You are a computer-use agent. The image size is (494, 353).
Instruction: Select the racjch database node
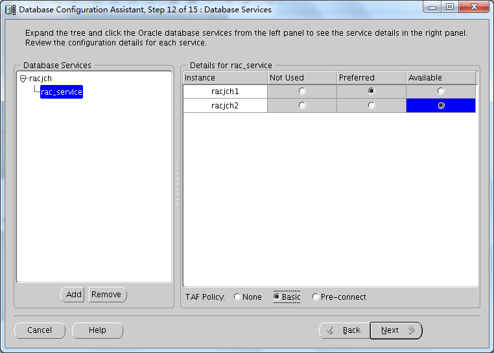tap(40, 79)
